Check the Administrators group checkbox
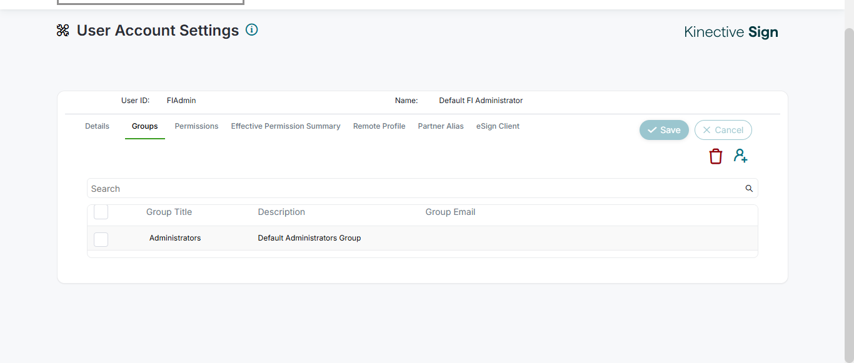The height and width of the screenshot is (363, 854). 101,239
